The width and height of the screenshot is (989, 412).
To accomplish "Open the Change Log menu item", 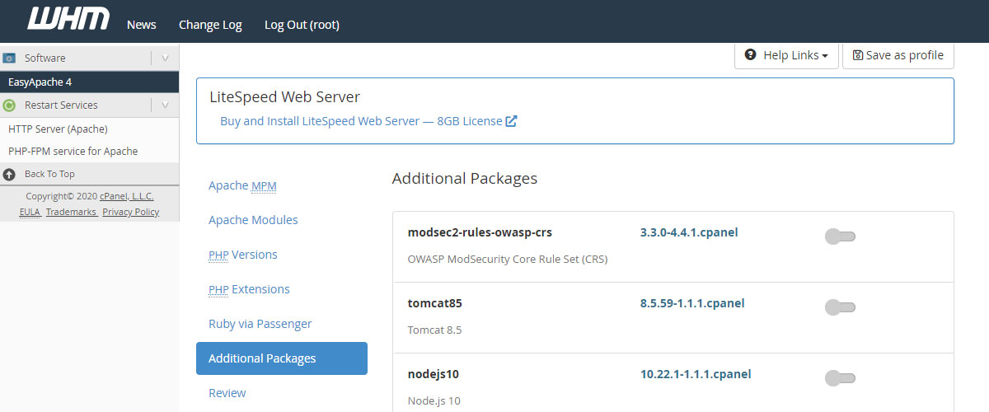I will tap(210, 25).
